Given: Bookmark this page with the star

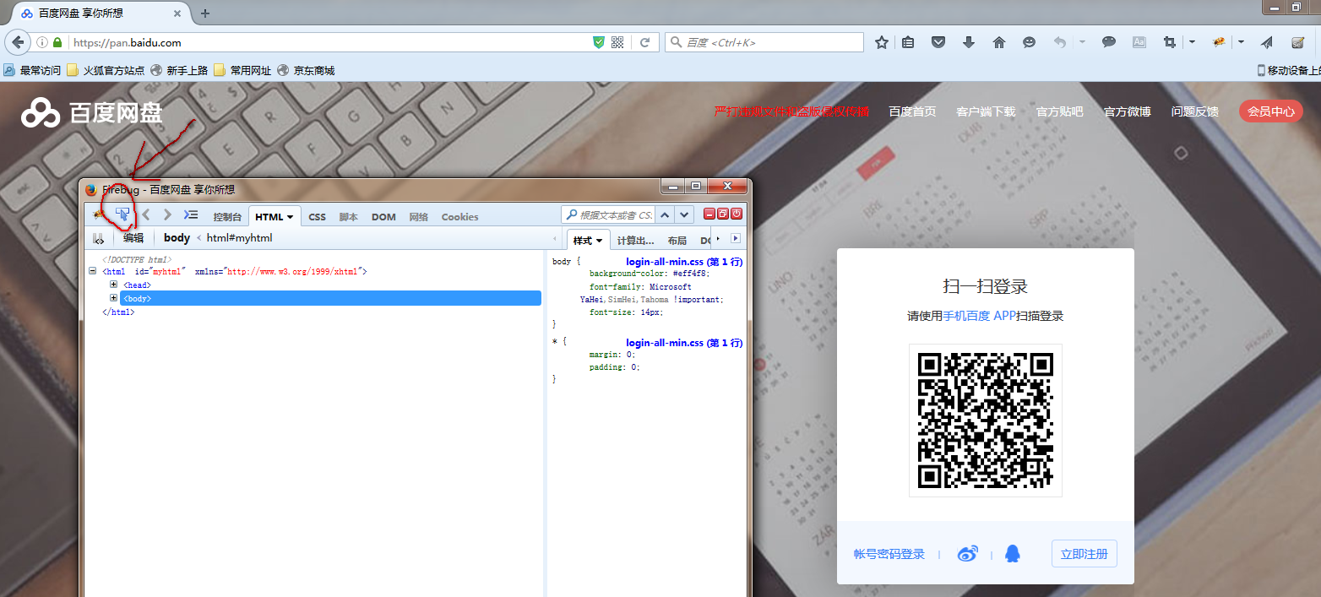Looking at the screenshot, I should tap(882, 42).
